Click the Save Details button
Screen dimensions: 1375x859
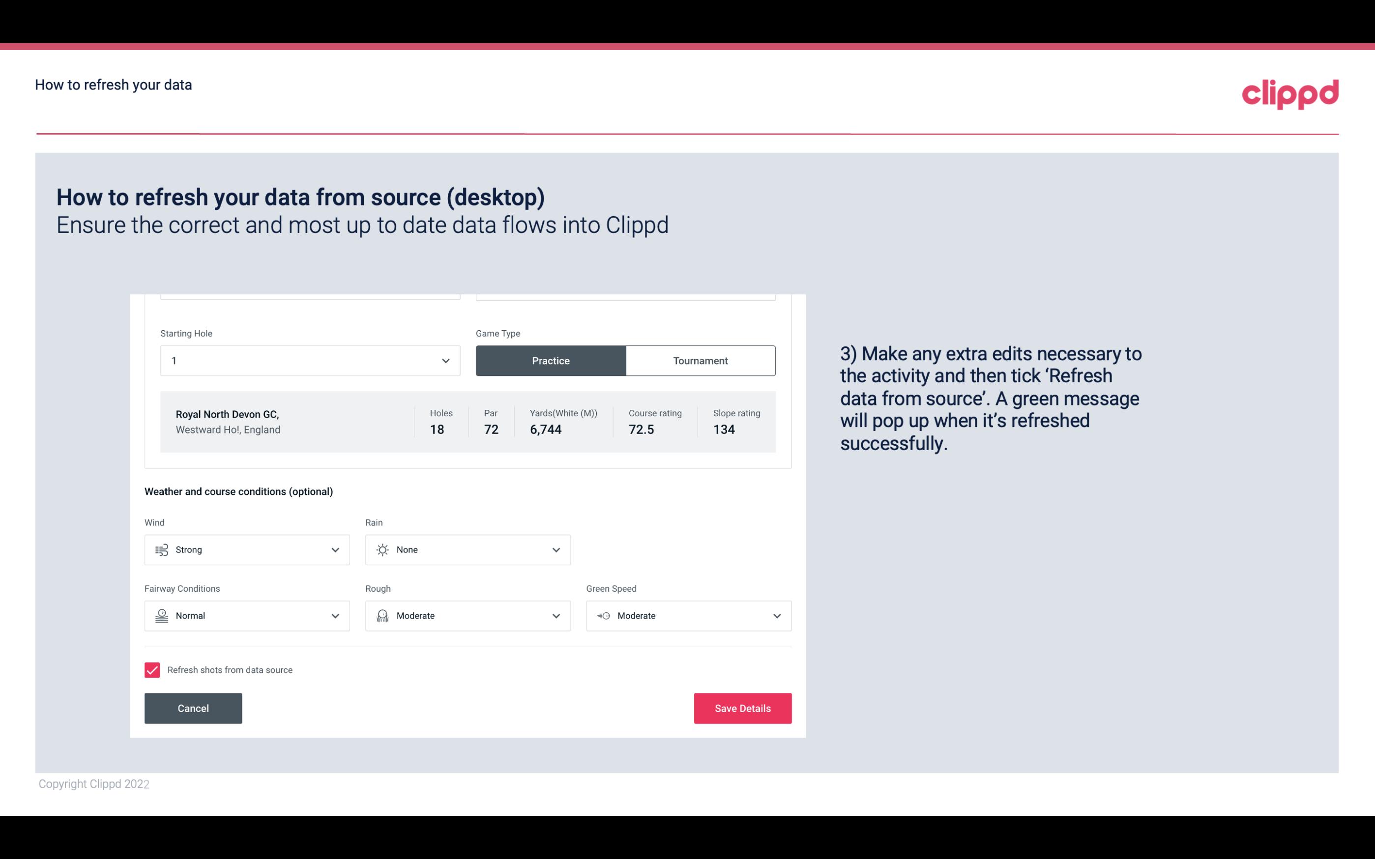742,709
